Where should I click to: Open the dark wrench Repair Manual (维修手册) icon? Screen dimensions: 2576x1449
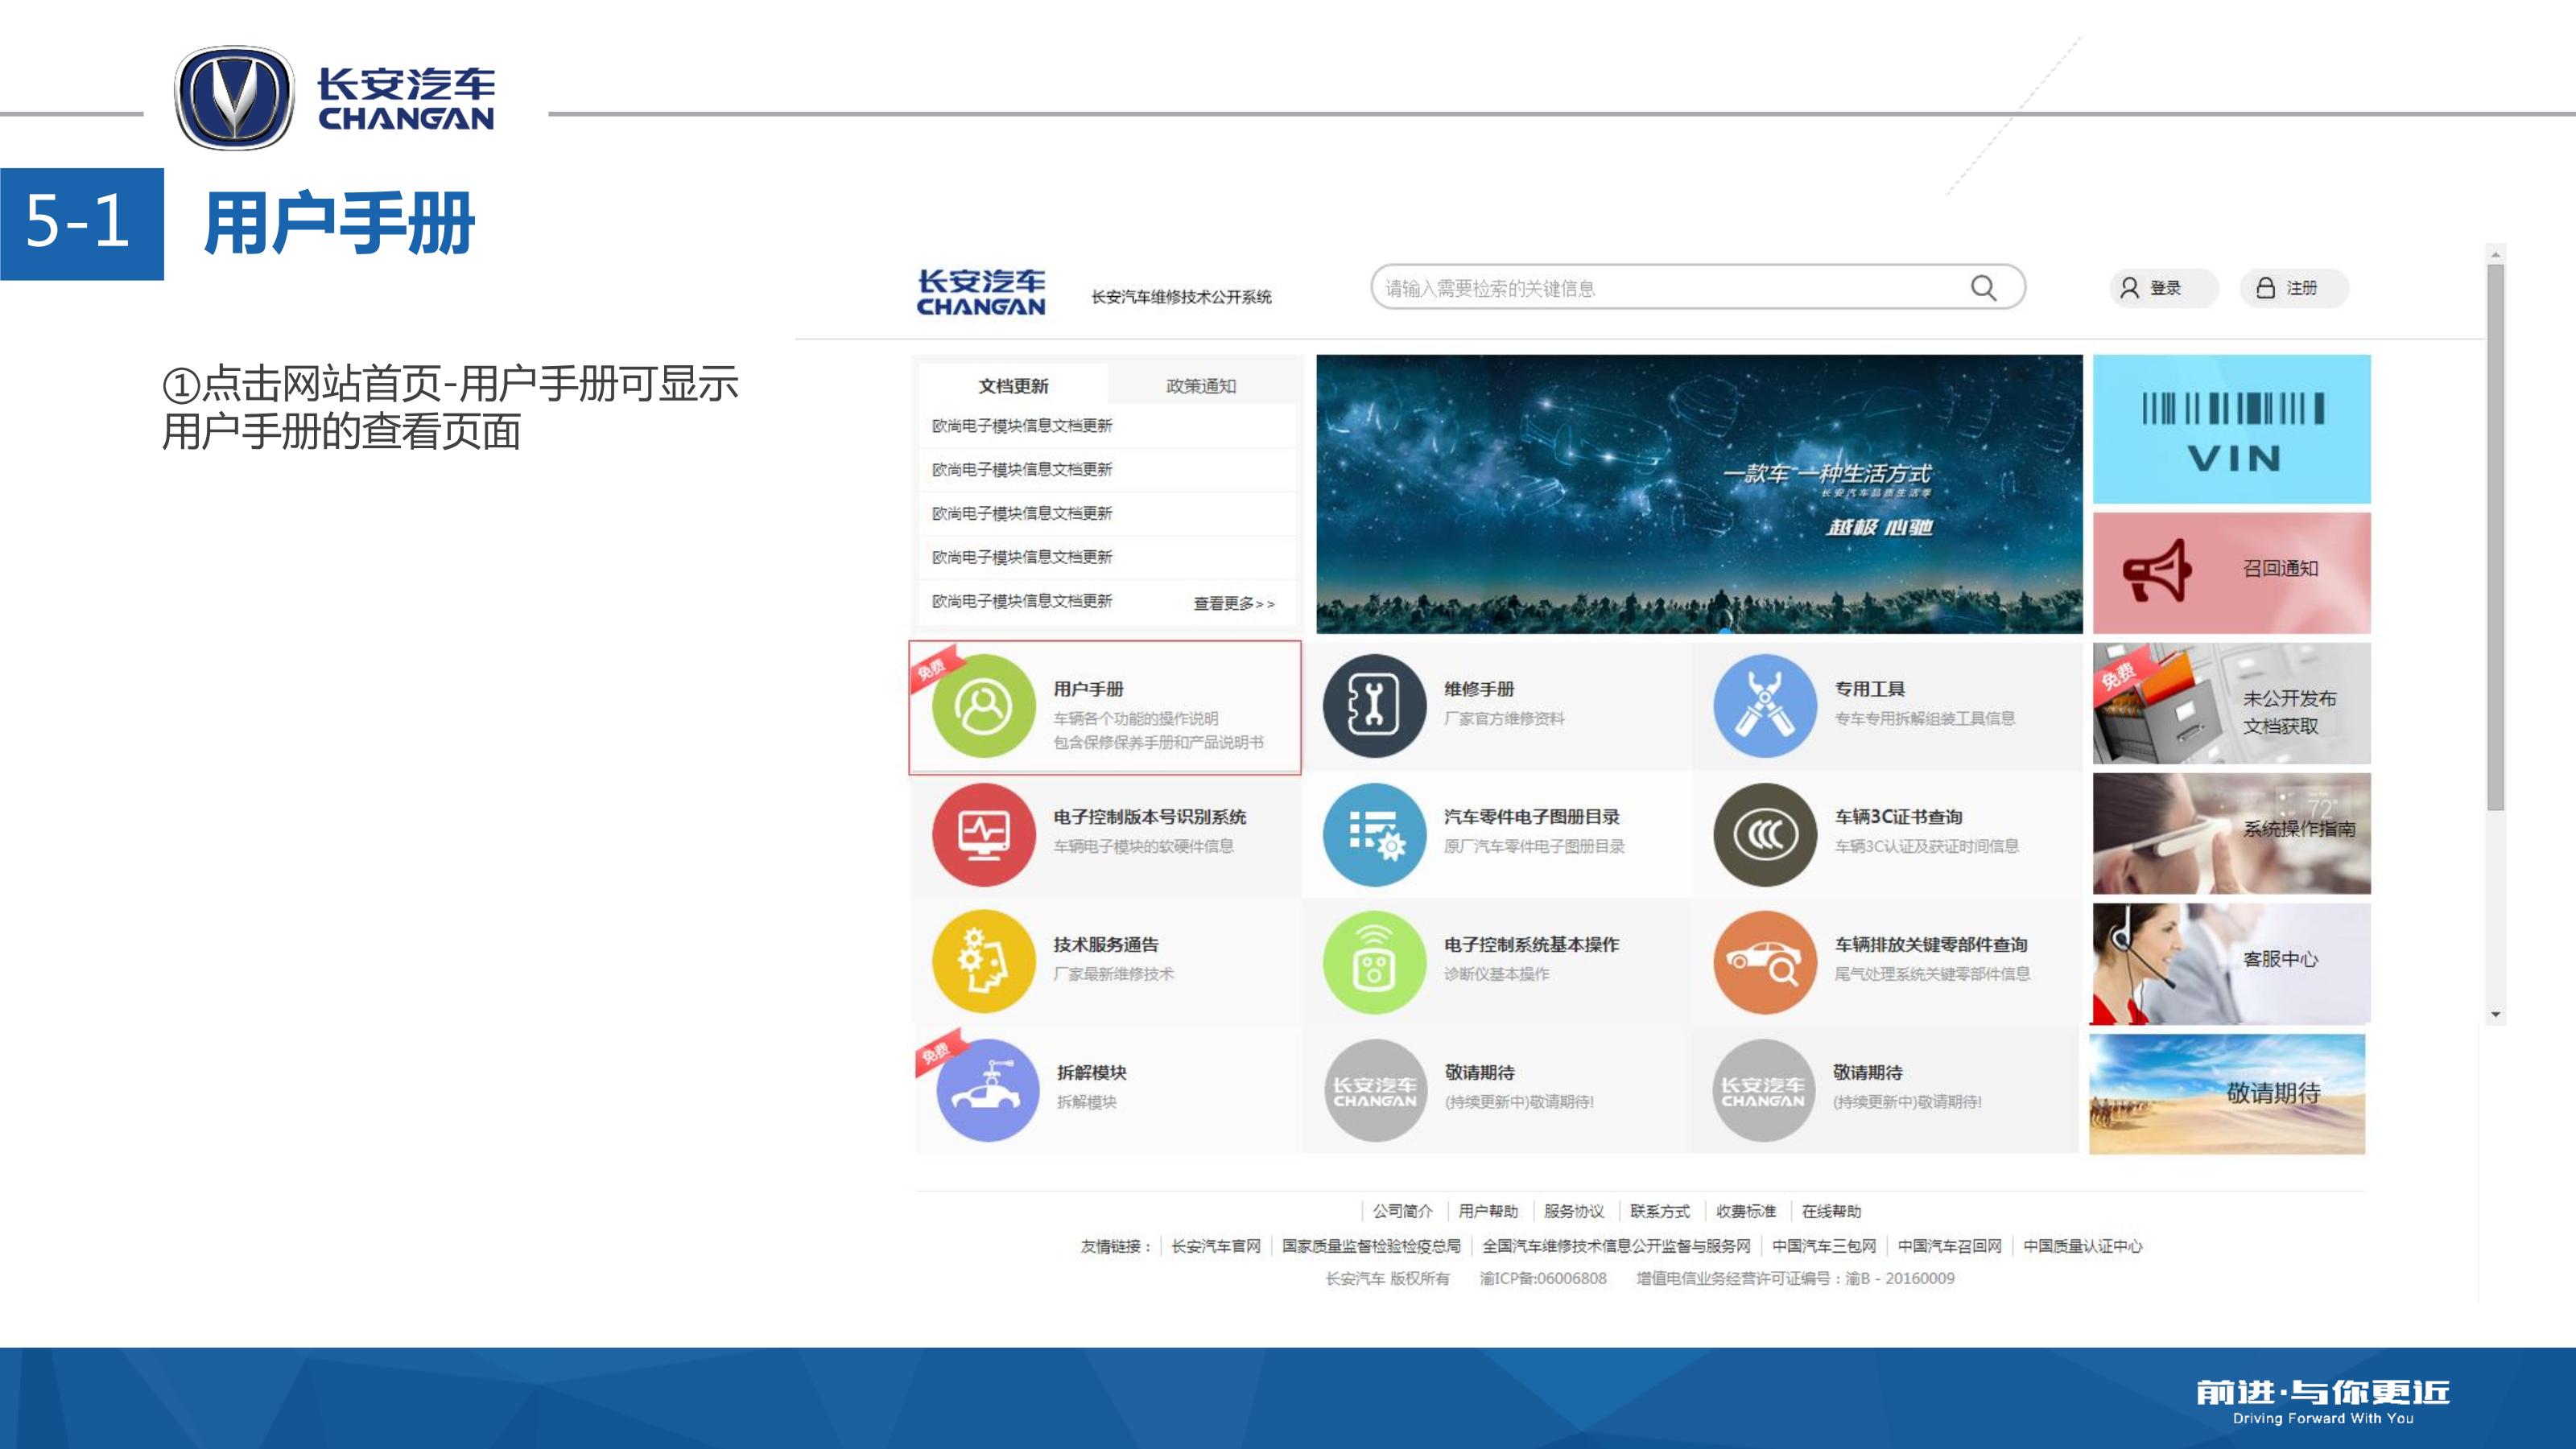point(1374,706)
